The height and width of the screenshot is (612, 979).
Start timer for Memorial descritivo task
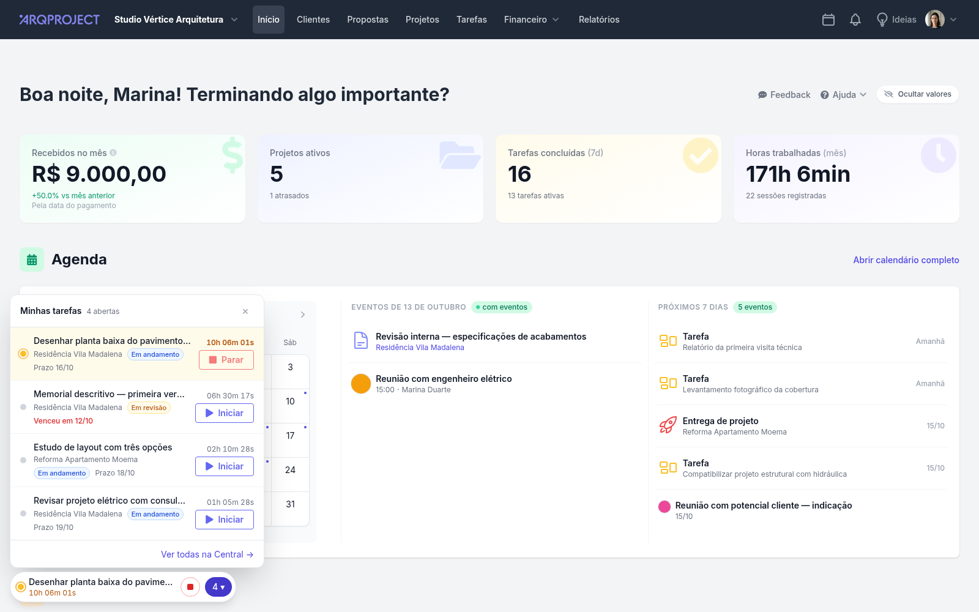[x=225, y=413]
